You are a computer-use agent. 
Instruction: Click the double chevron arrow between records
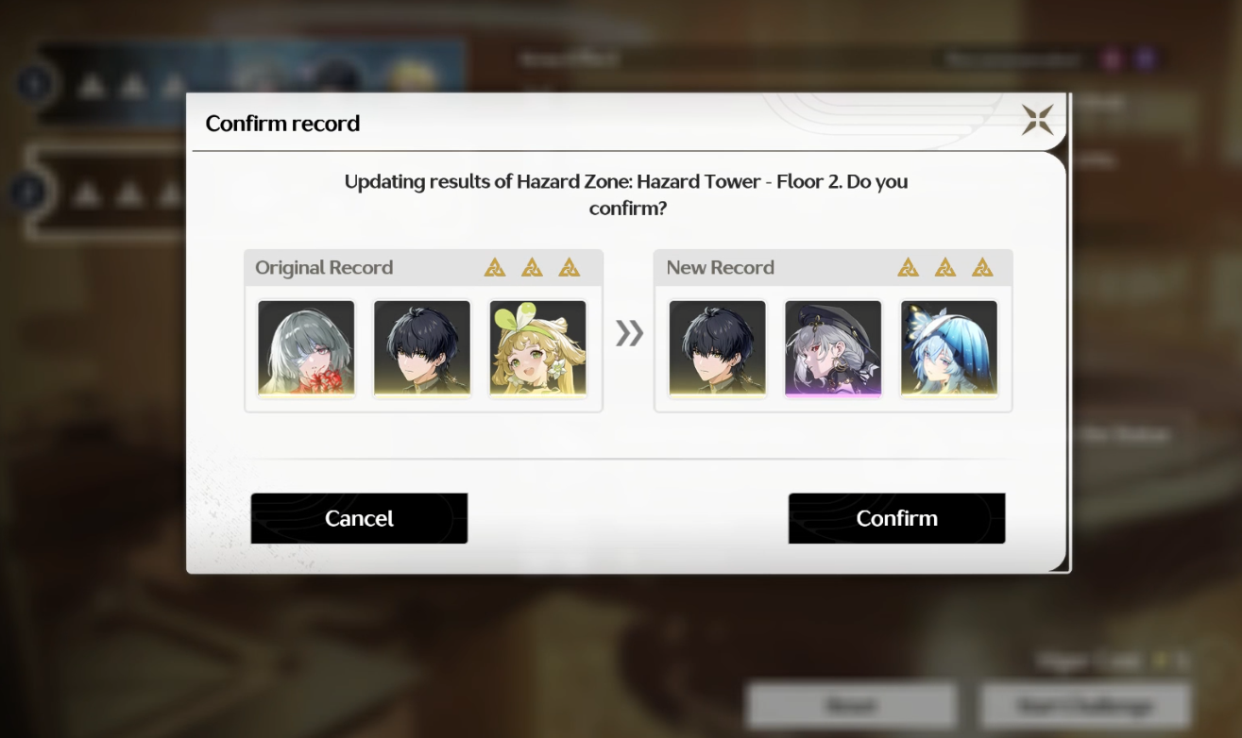click(x=629, y=332)
